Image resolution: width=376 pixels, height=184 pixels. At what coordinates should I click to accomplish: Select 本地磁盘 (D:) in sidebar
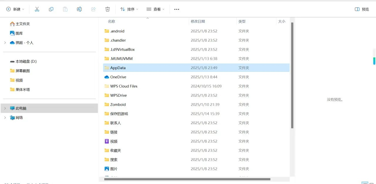pyautogui.click(x=26, y=62)
